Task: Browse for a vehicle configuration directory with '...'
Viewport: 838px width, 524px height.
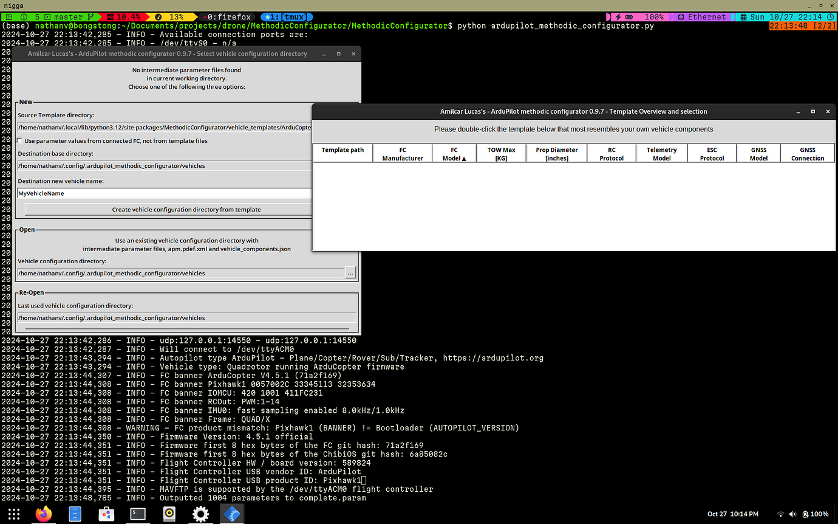Action: tap(350, 273)
